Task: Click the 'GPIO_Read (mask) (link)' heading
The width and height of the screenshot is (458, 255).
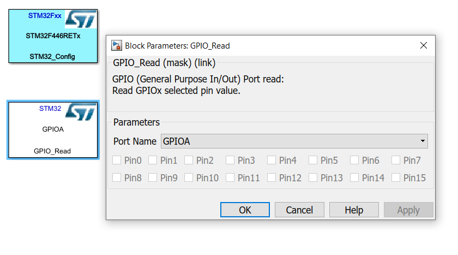Action: tap(164, 63)
